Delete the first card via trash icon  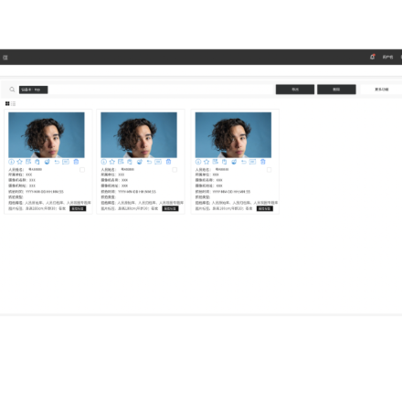pos(76,162)
